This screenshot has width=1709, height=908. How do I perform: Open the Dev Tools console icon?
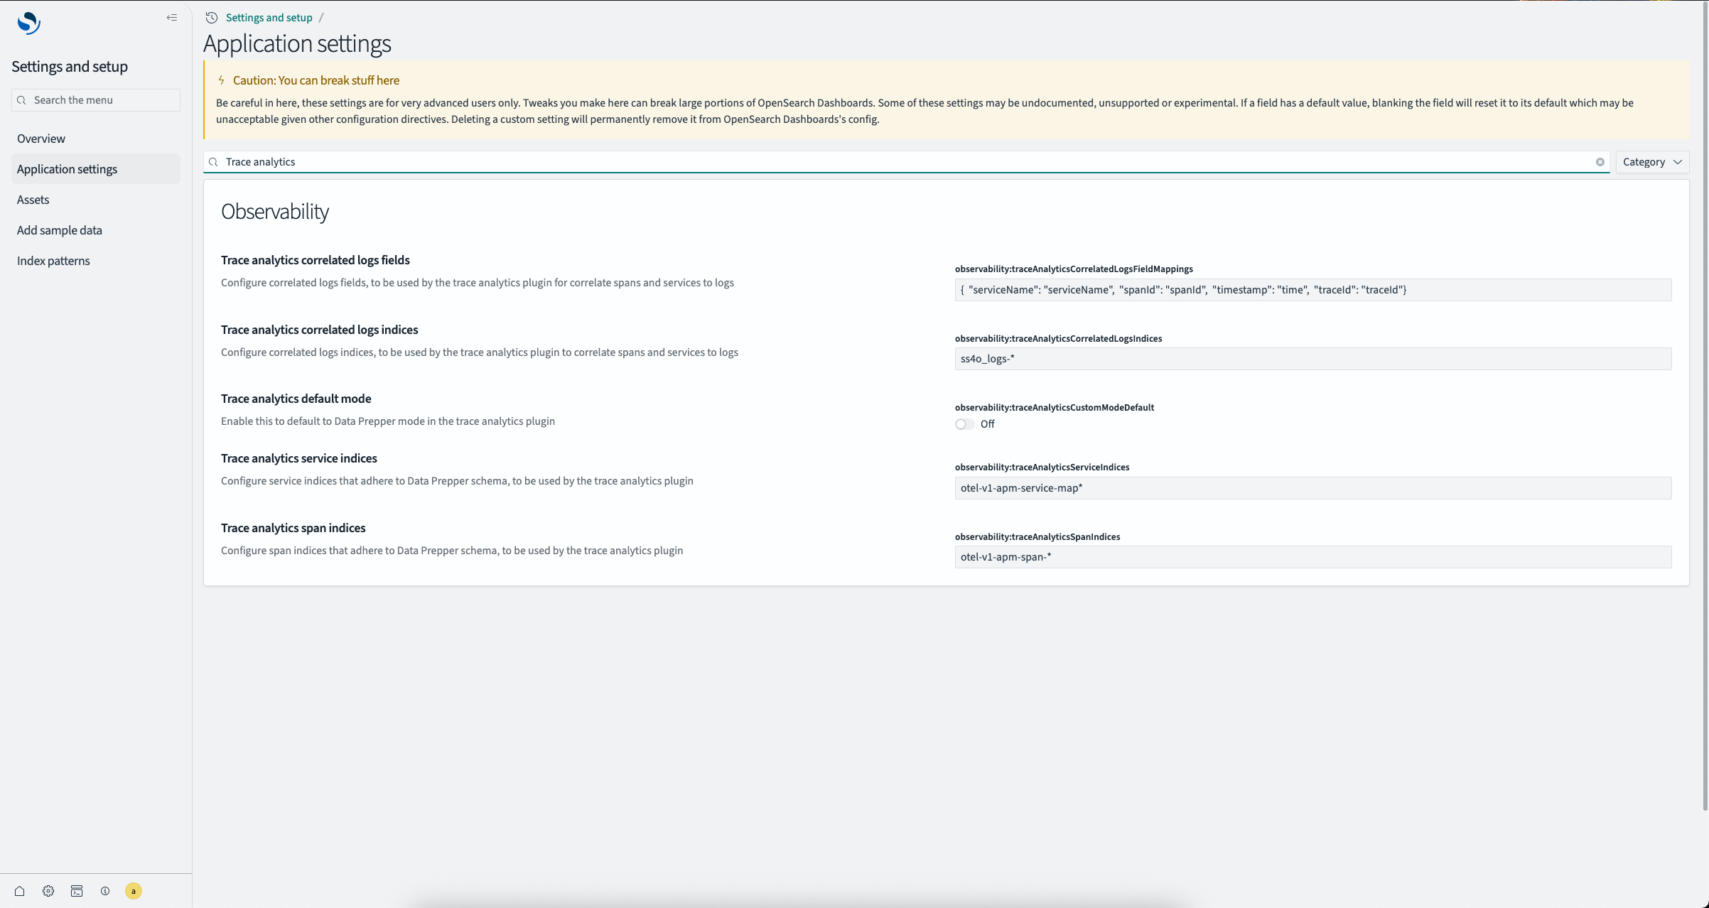pos(76,891)
